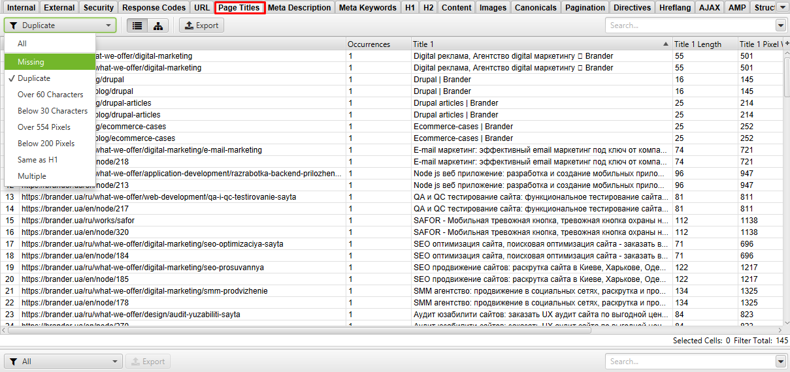Open the bottom All filter dropdown
This screenshot has width=790, height=372.
coord(63,362)
